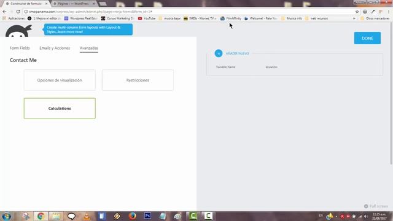
Task: Open VLC media player from the taskbar
Action: pyautogui.click(x=87, y=216)
